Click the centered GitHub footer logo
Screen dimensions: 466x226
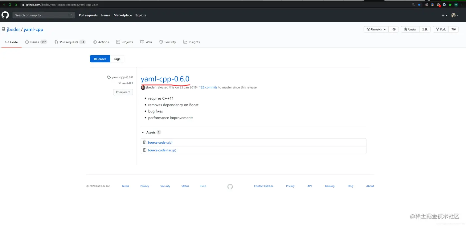click(x=230, y=187)
